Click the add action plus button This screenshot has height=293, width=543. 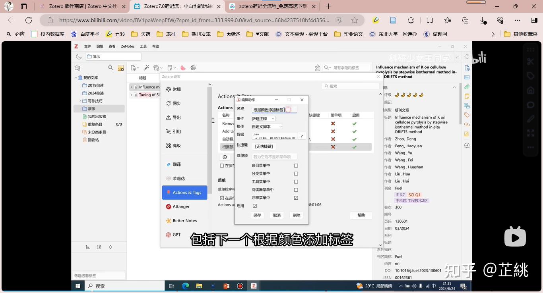pos(225,157)
